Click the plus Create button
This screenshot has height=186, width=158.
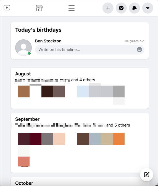108,8
